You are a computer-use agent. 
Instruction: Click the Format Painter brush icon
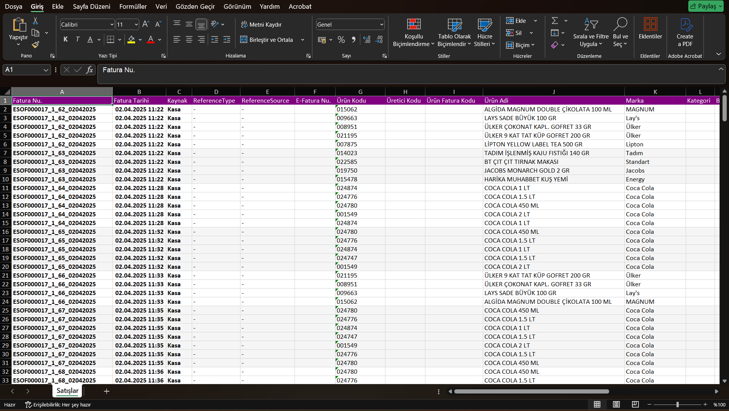click(35, 45)
